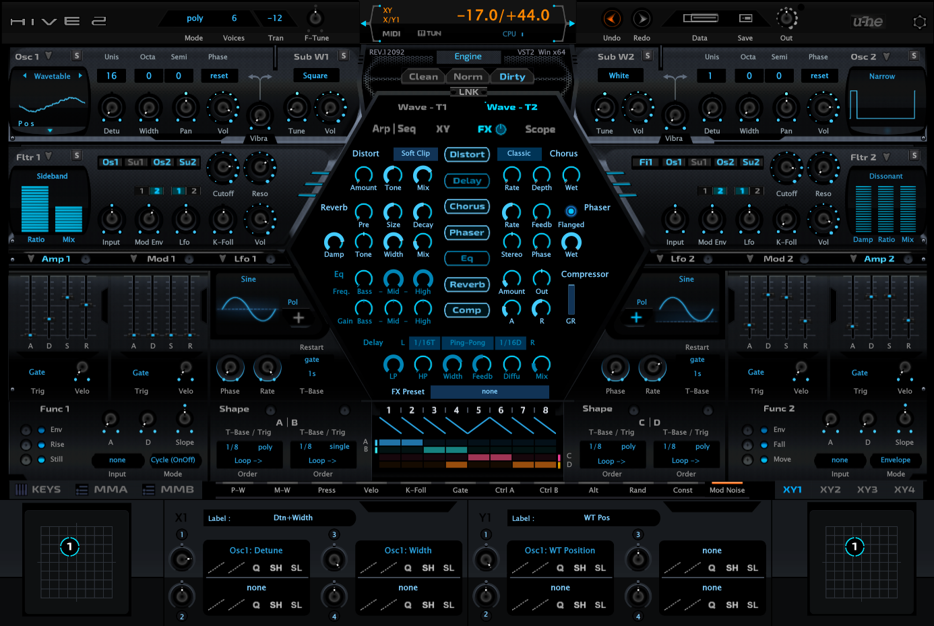The height and width of the screenshot is (626, 934).
Task: Open the voice Mode poly dropdown
Action: (195, 18)
